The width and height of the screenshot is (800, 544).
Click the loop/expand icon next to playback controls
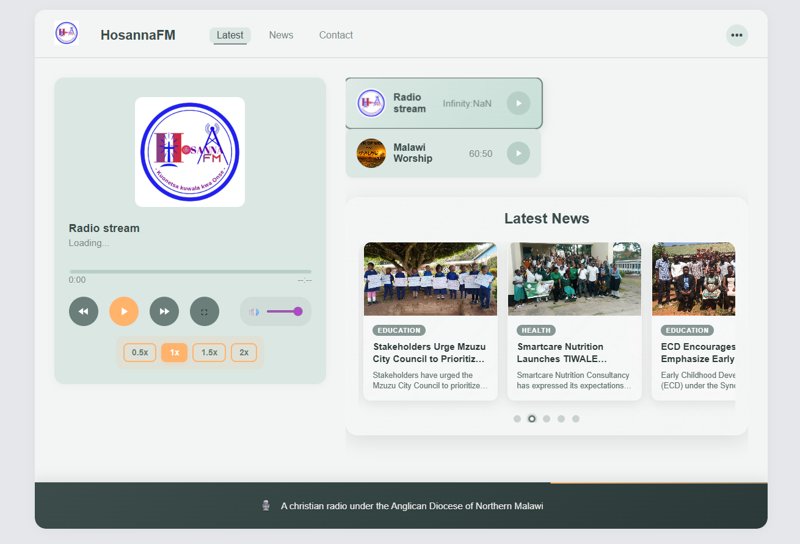coord(205,311)
